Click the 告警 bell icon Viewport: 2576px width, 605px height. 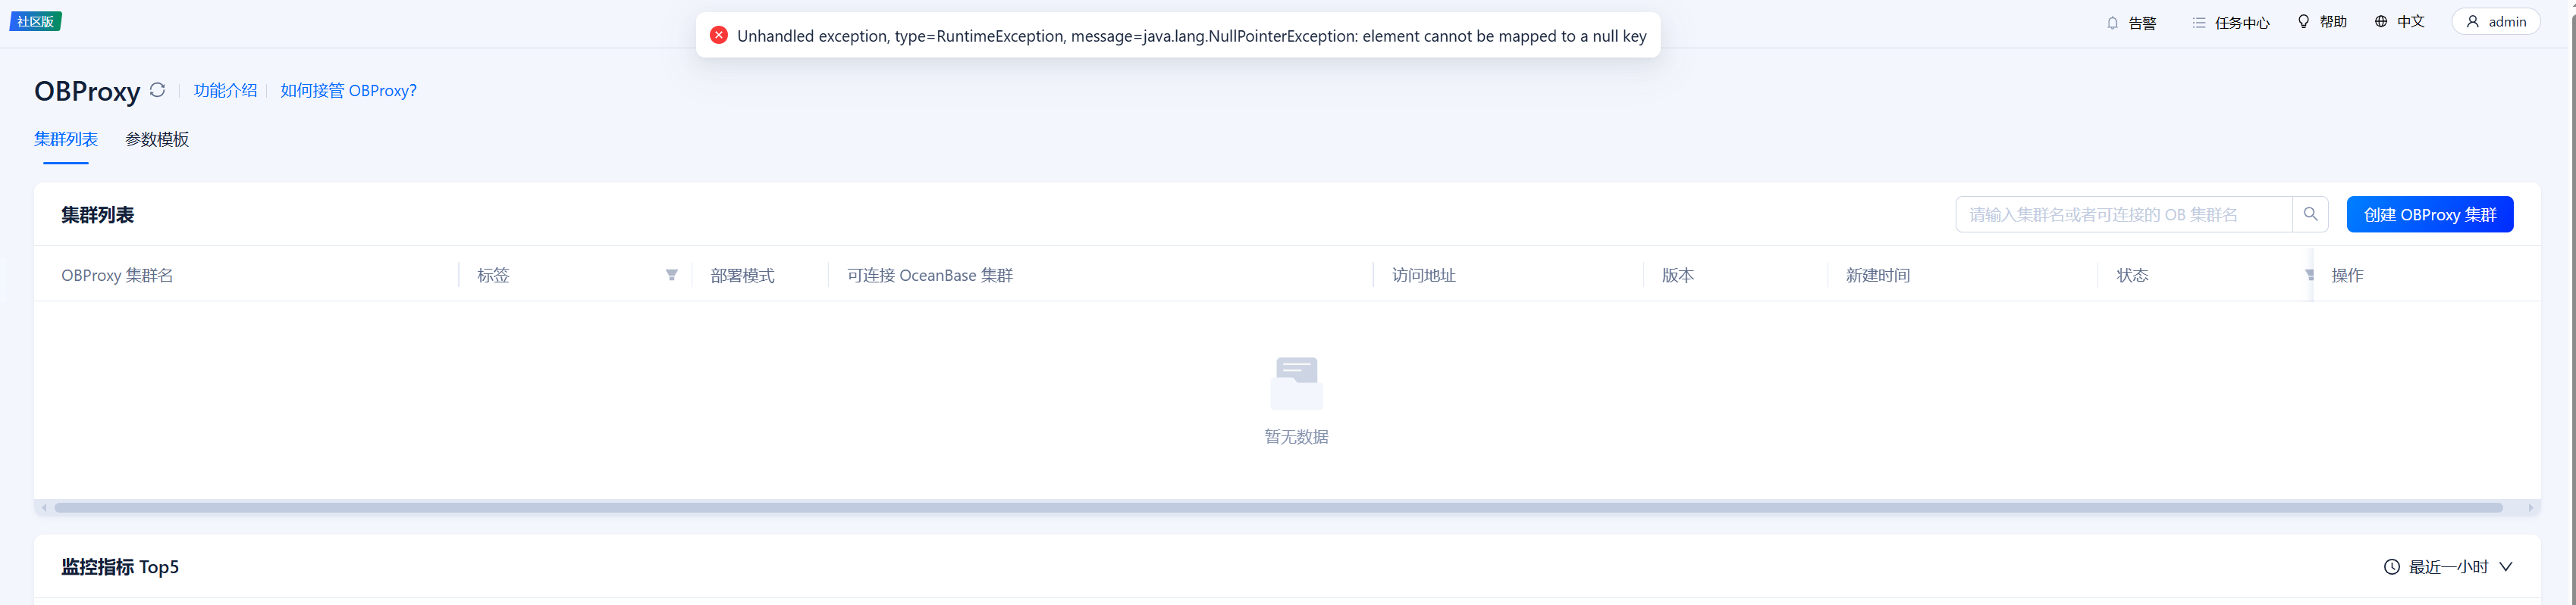(2112, 23)
